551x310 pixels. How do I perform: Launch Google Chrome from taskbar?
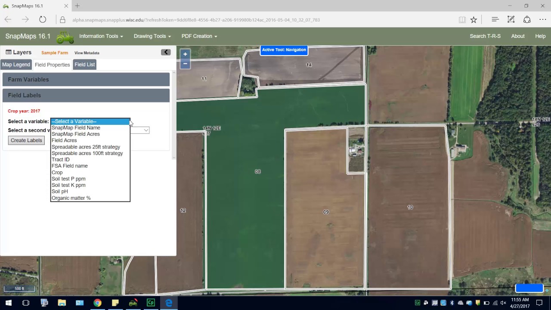click(x=97, y=303)
